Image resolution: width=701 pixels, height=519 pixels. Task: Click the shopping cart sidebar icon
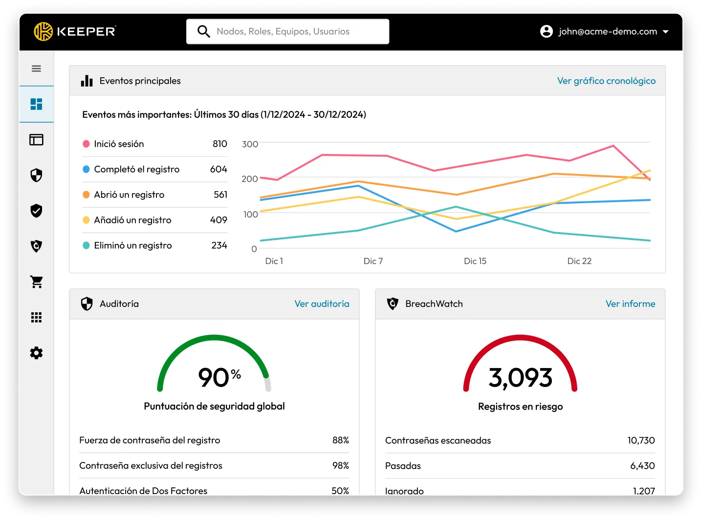coord(36,281)
